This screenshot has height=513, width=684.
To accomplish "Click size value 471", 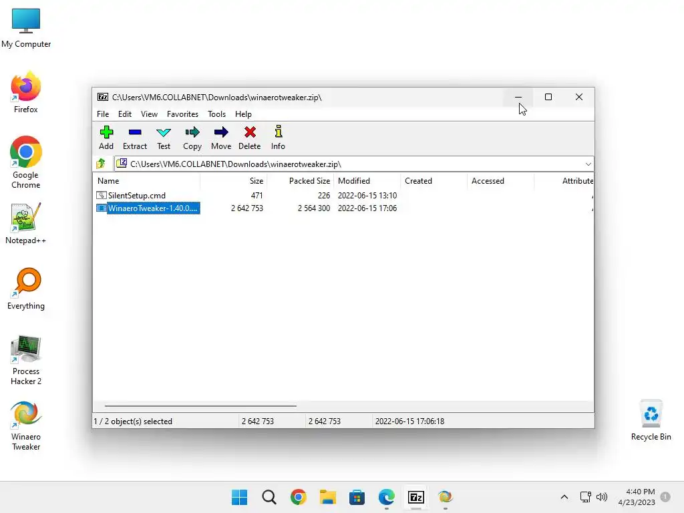I will [x=257, y=196].
